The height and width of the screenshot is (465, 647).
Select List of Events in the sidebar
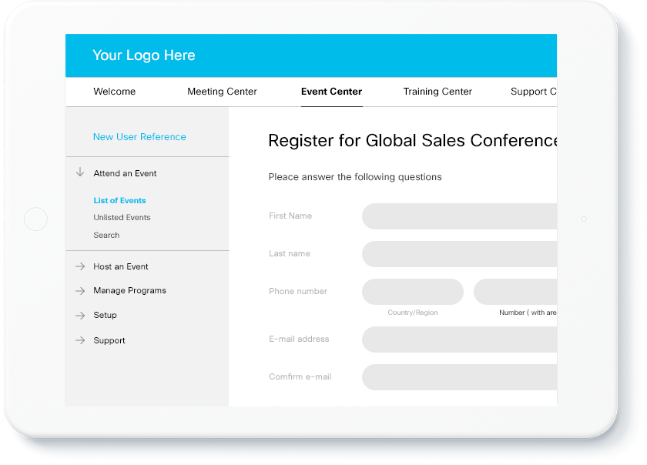119,200
